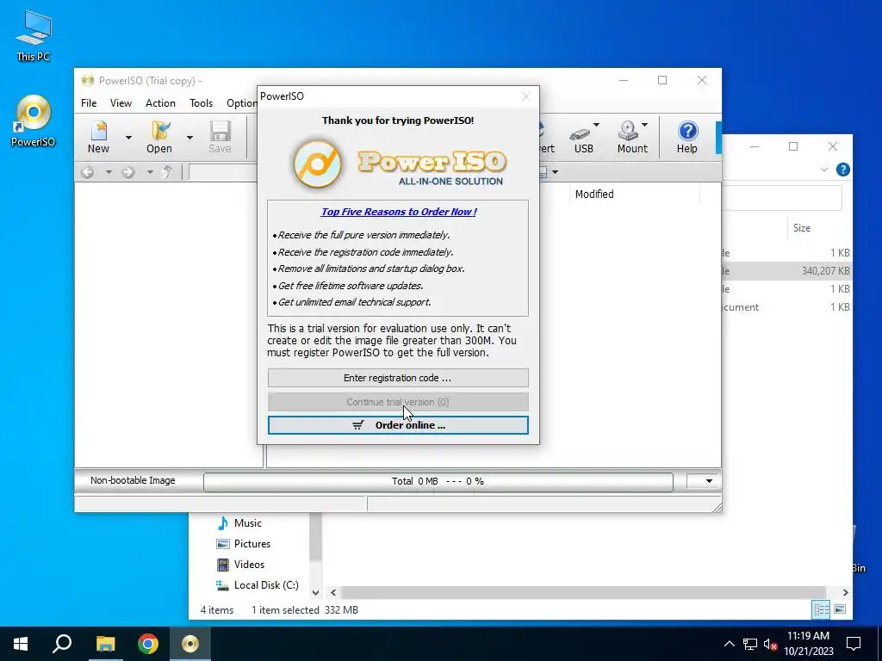Open the view mode dropdown arrow beside Modified
Screen dimensions: 882x661
[x=556, y=172]
